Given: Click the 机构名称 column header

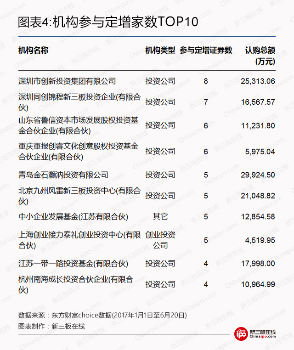Looking at the screenshot, I should [x=33, y=50].
